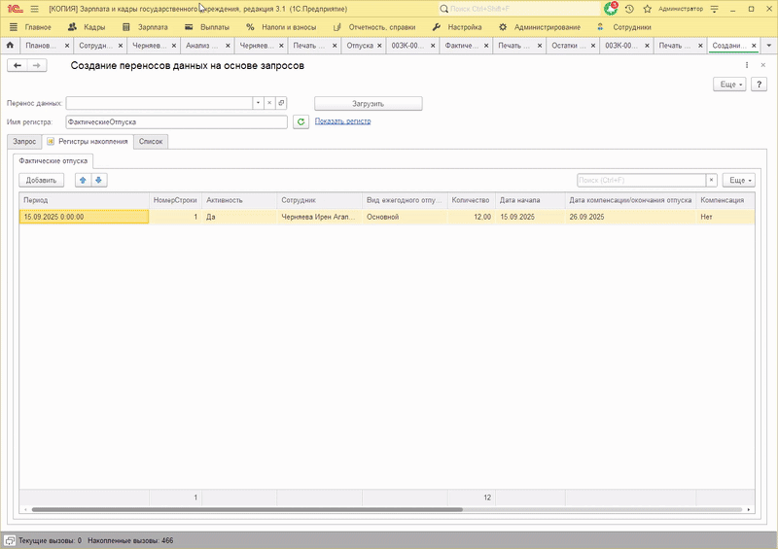
Task: Sort by the Период column header
Action: 84,200
